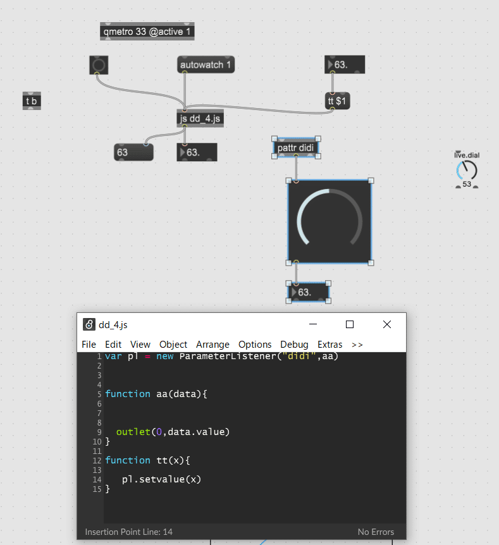Click the 63. number box below dial
This screenshot has width=499, height=545.
309,292
